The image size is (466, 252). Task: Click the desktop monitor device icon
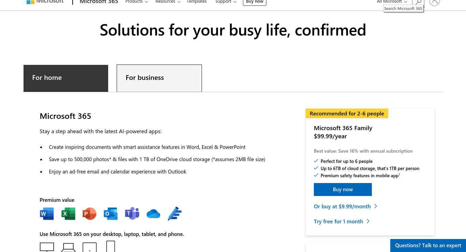click(x=47, y=247)
